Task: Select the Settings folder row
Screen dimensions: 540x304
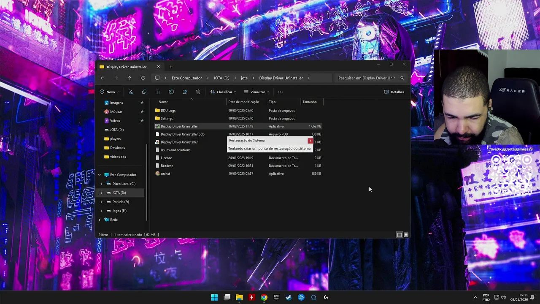Action: click(x=238, y=119)
